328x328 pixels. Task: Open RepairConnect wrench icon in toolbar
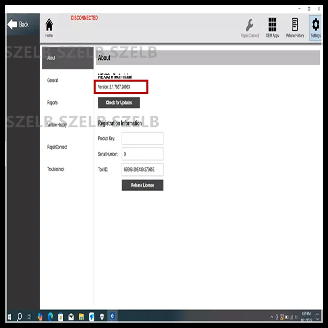250,28
